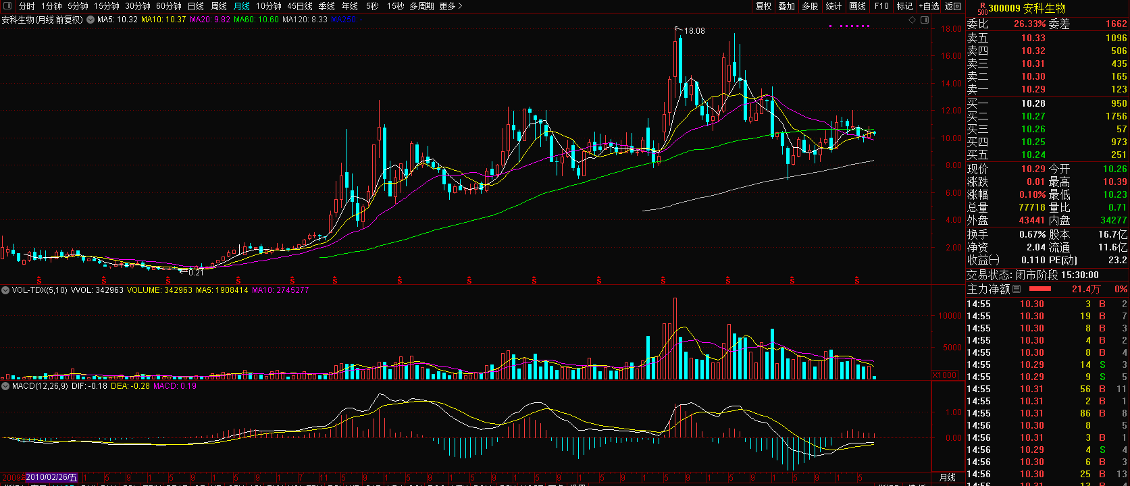Click the R500 badge beside the stock code
The image size is (1130, 486).
tap(982, 8)
